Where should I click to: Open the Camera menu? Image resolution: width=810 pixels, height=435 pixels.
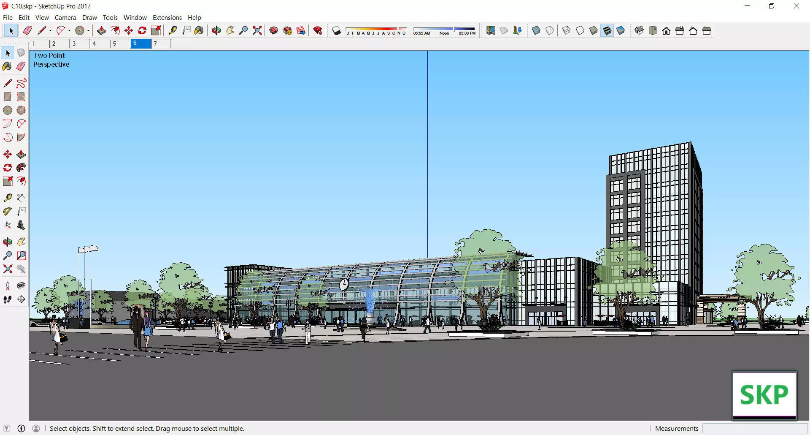pos(65,17)
